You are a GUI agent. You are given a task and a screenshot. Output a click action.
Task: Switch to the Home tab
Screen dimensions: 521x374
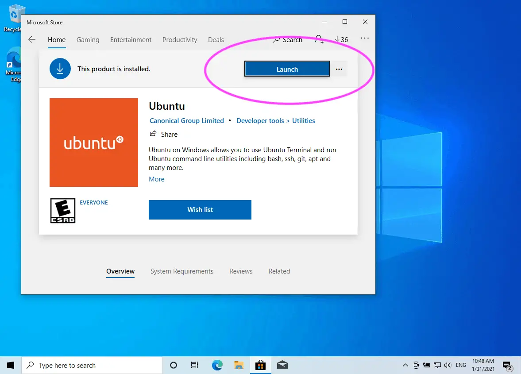point(57,40)
